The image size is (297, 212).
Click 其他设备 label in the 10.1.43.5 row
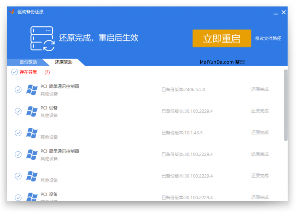tap(49, 137)
